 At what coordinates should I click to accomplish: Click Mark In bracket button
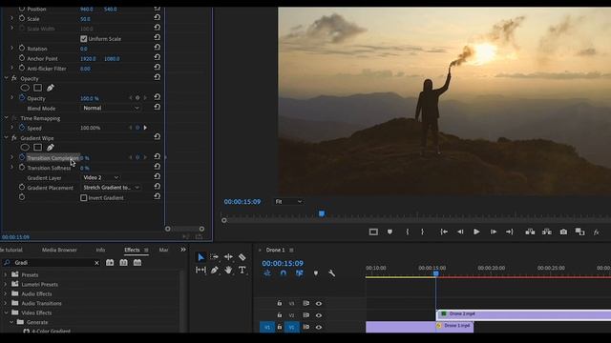point(408,232)
